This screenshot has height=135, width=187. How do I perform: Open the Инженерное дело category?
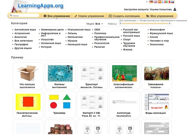[x=52, y=29]
